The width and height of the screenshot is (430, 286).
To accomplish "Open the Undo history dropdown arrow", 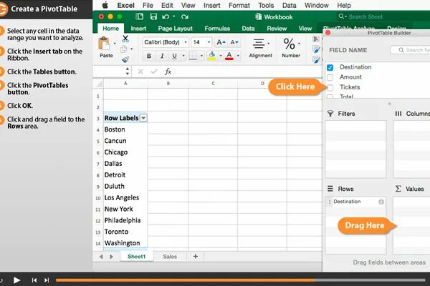I will pyautogui.click(x=174, y=16).
